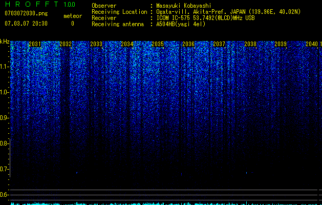Click the 2033 time marker
Image resolution: width=322 pixels, height=205 pixels.
click(96, 44)
